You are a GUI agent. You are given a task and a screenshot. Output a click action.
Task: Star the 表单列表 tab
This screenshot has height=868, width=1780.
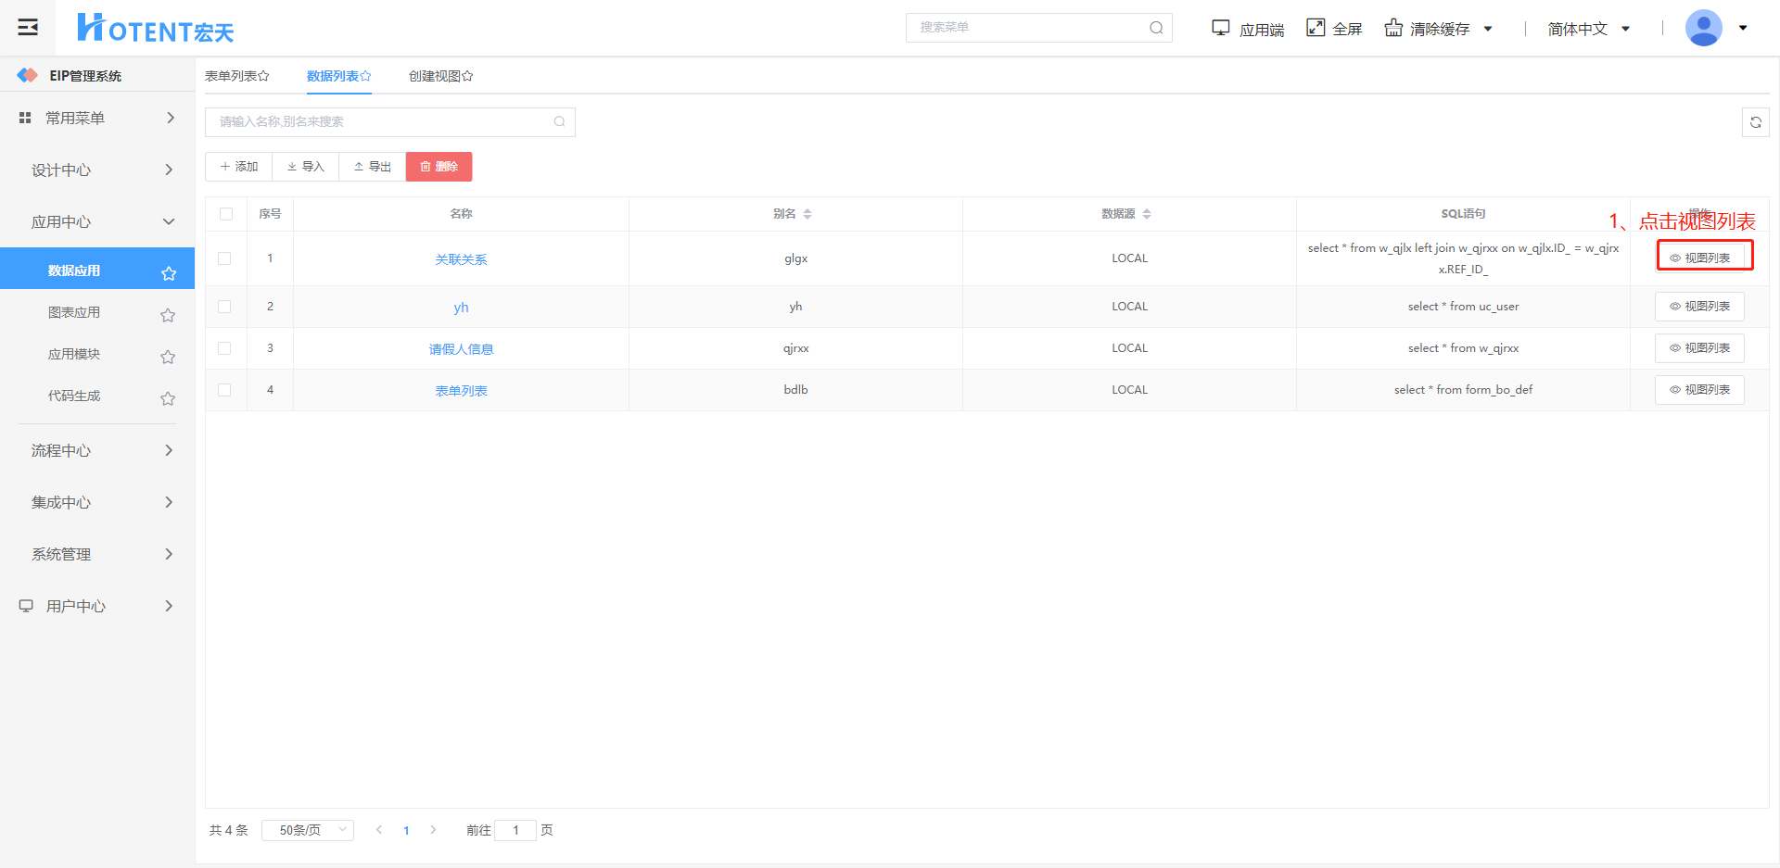click(264, 76)
